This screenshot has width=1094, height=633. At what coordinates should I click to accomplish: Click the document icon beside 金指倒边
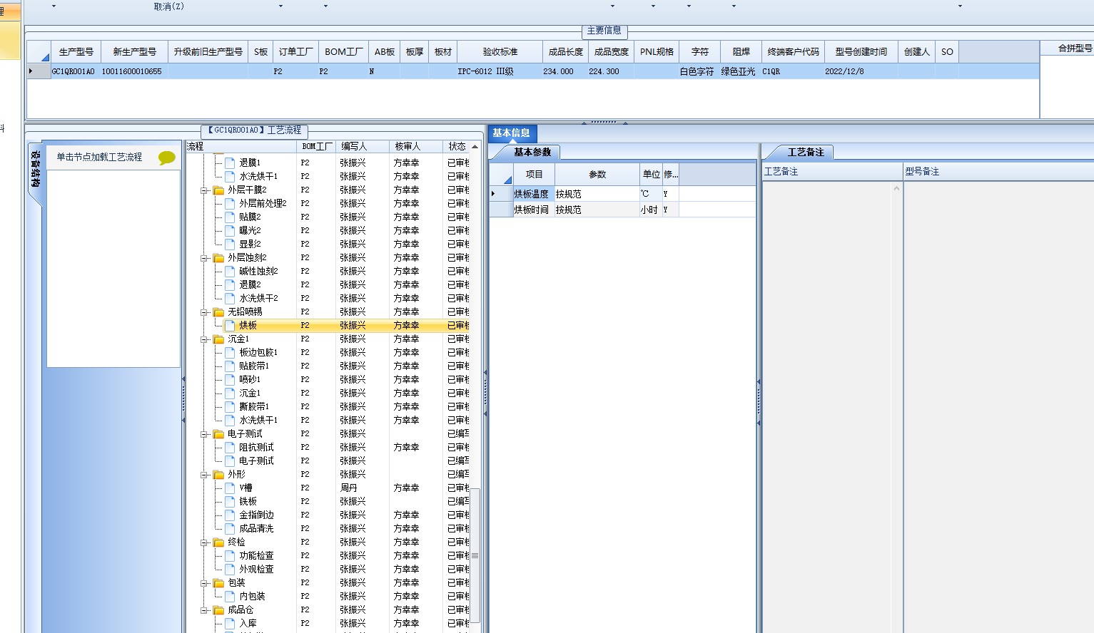tap(230, 515)
